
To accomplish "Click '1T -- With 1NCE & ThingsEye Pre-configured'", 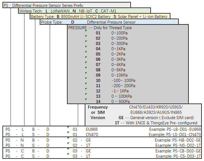I will click(156, 123).
